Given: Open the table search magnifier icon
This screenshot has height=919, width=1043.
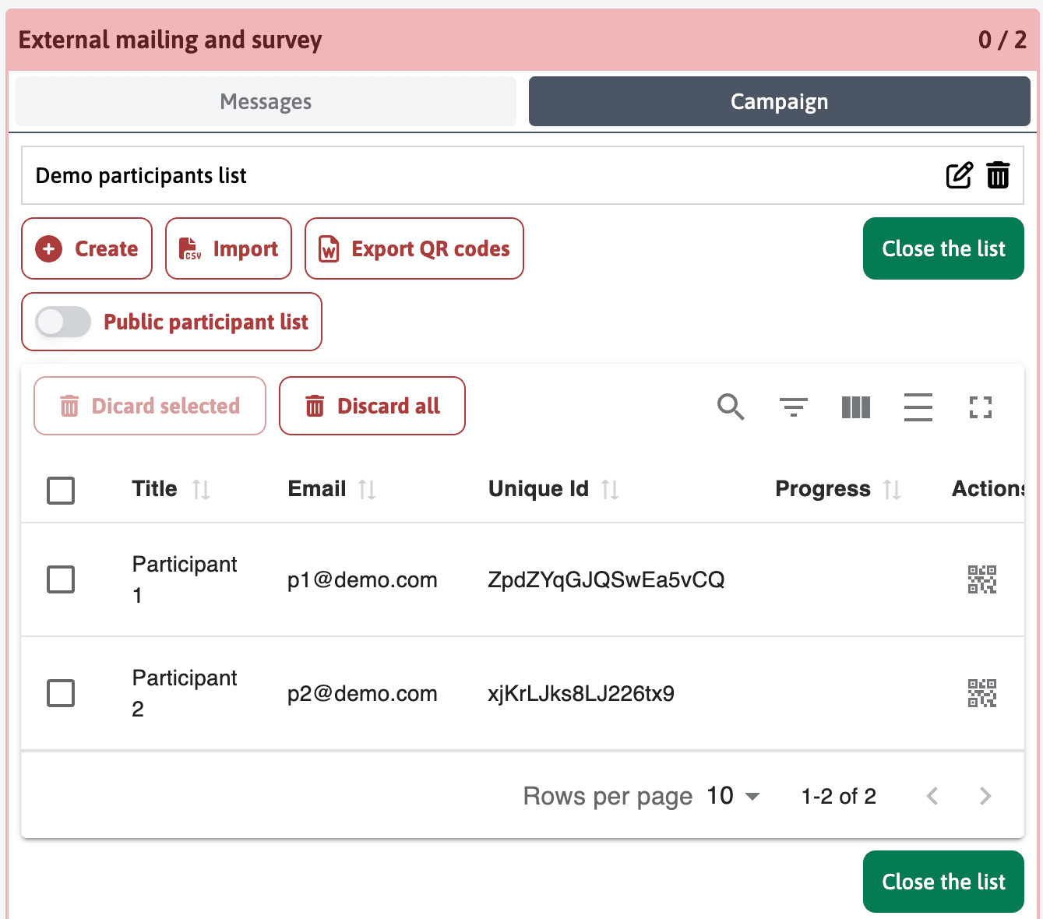Looking at the screenshot, I should 731,407.
